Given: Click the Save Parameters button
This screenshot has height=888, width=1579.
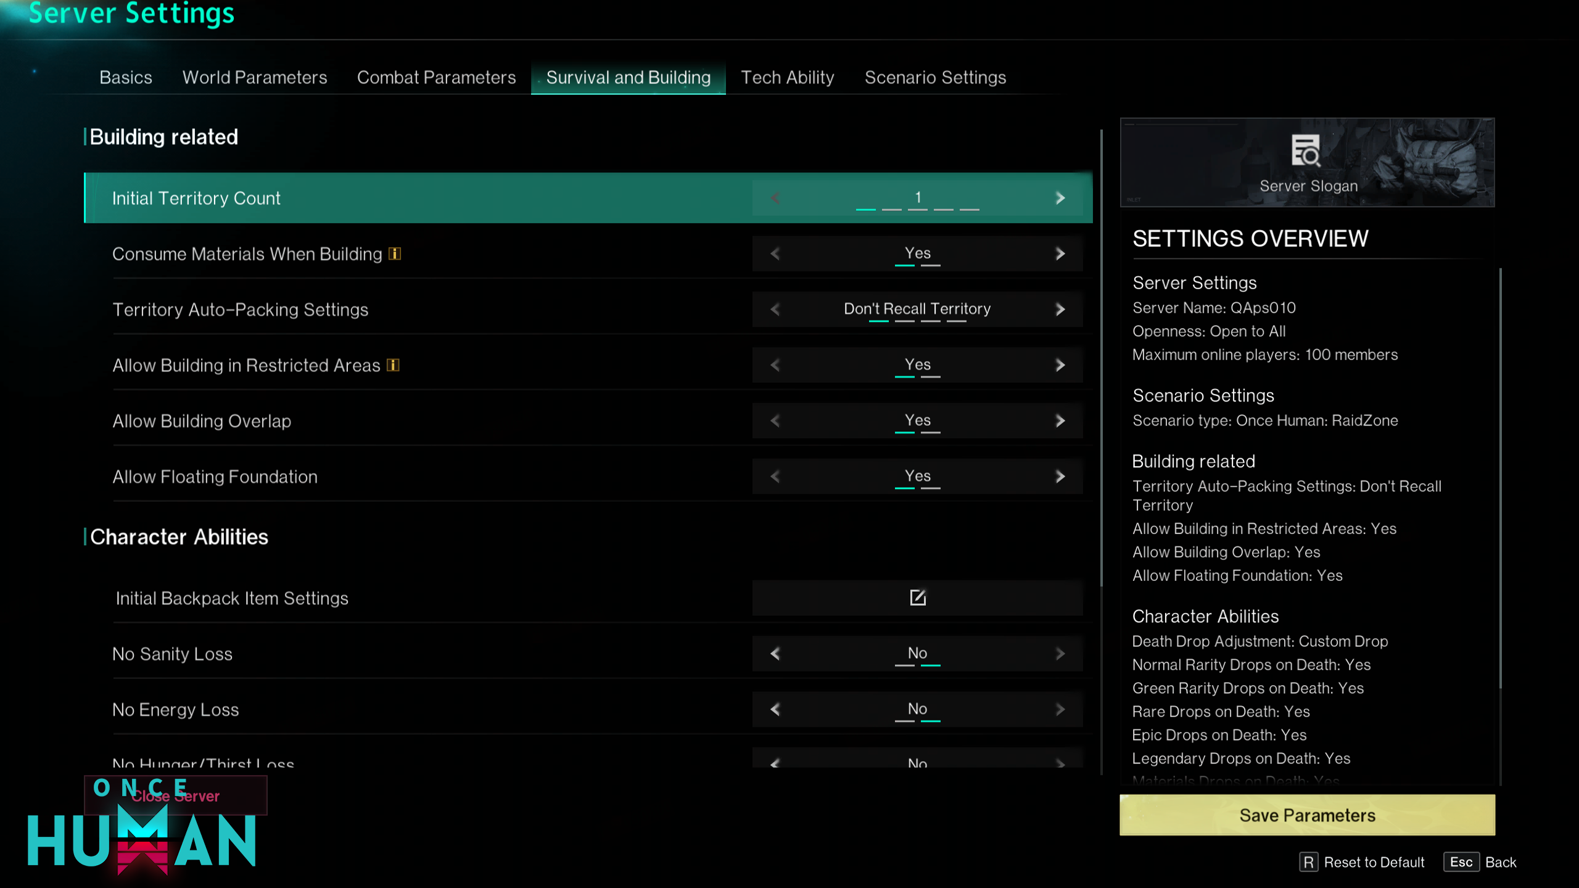Looking at the screenshot, I should (1307, 815).
